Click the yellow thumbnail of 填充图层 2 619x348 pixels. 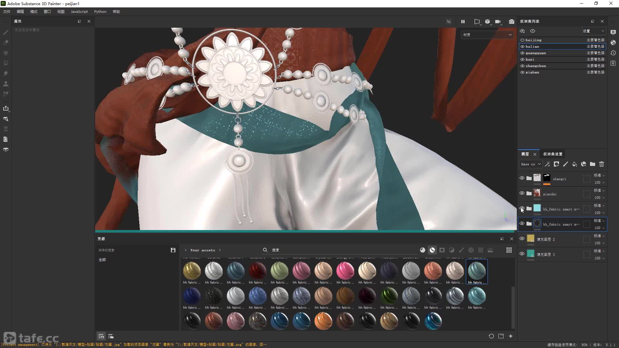click(x=531, y=238)
